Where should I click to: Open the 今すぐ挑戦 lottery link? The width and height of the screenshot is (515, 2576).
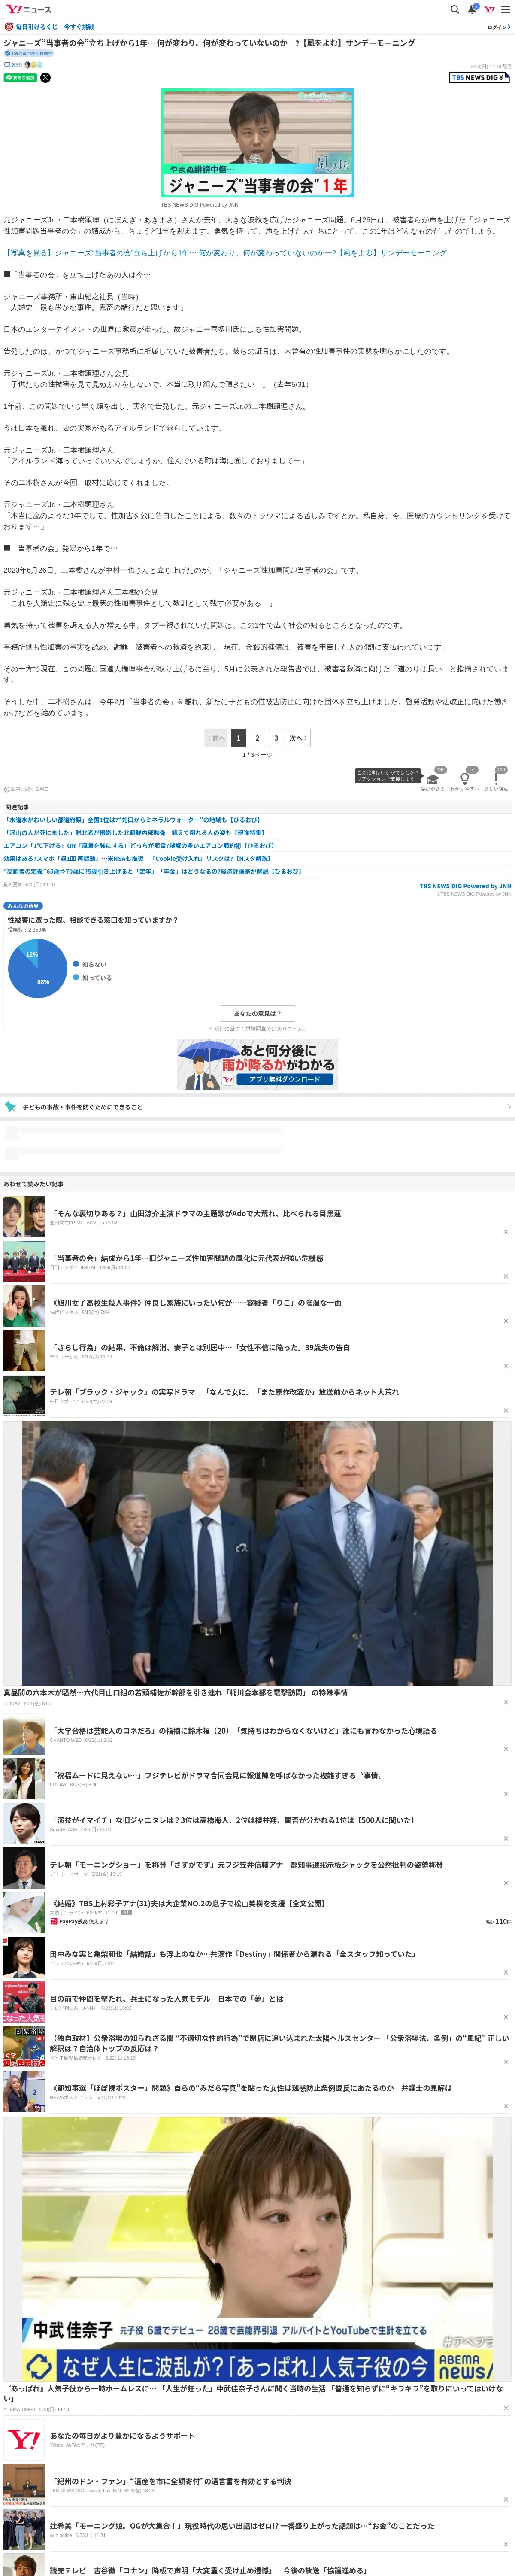click(x=79, y=27)
